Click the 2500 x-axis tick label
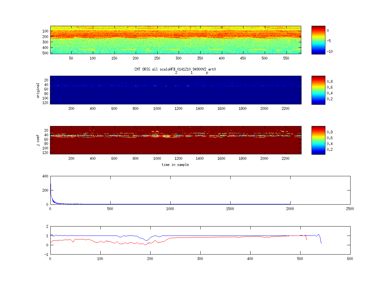This screenshot has height=290, width=387. 350,208
